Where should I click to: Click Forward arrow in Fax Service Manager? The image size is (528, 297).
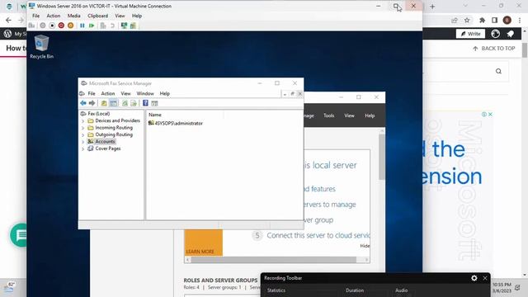(x=92, y=103)
